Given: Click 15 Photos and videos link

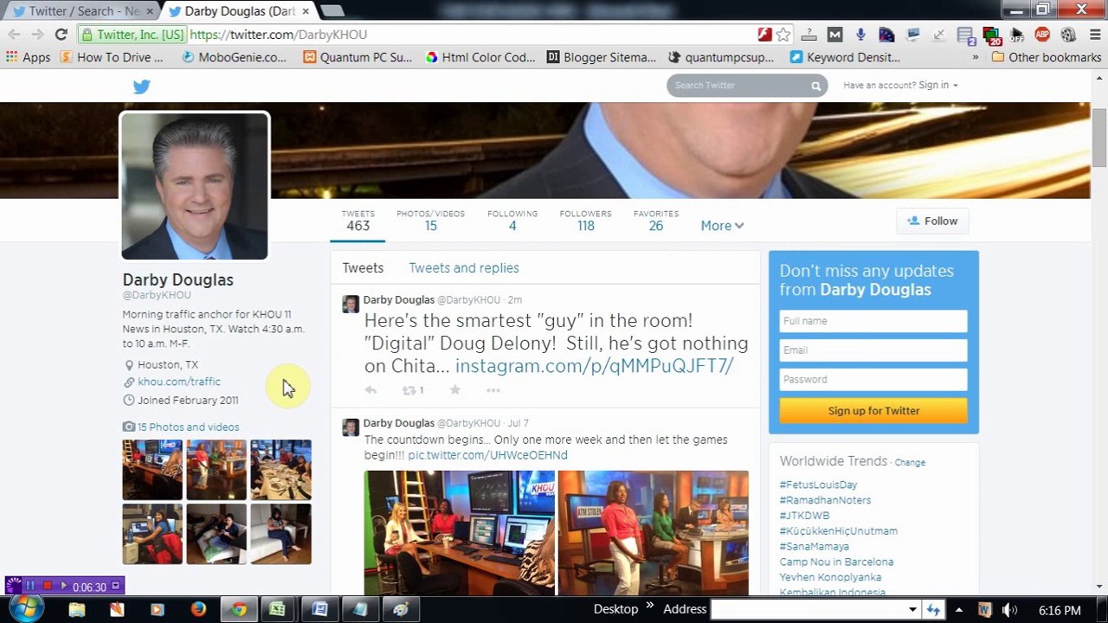Looking at the screenshot, I should (188, 427).
